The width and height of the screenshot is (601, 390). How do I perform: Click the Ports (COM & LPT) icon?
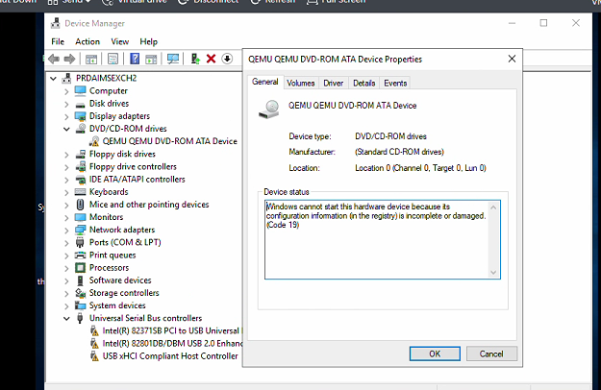click(80, 242)
